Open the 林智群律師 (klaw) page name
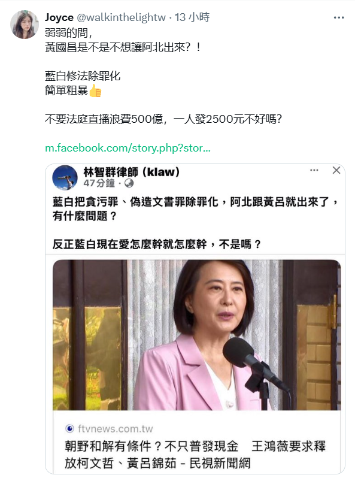 132,172
